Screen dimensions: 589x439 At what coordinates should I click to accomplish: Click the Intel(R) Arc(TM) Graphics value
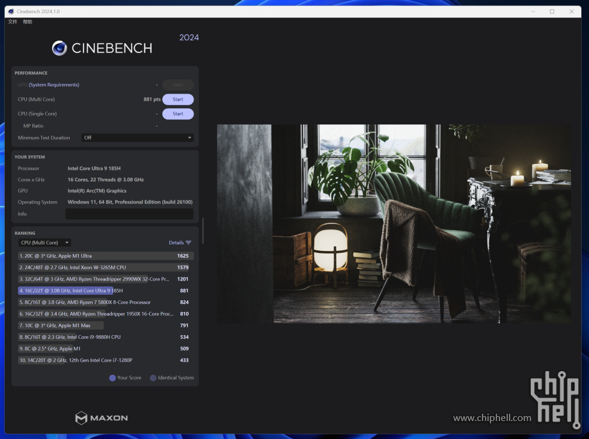pyautogui.click(x=97, y=191)
